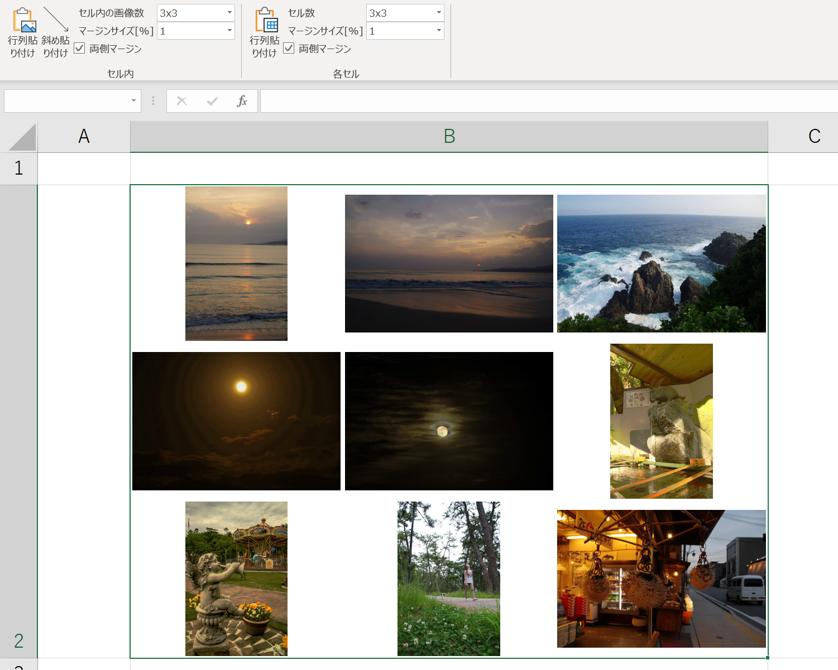This screenshot has height=670, width=838.
Task: Toggle 両側マージン checkbox in 各セル group
Action: (x=289, y=48)
